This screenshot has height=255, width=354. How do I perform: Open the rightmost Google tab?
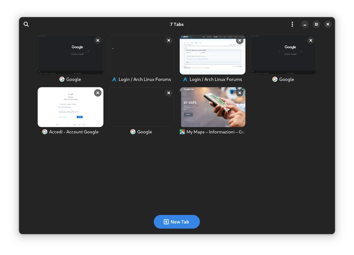(x=283, y=54)
